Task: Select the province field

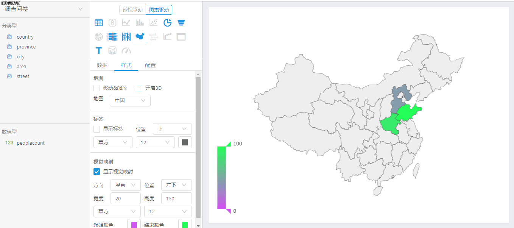Action: [26, 47]
